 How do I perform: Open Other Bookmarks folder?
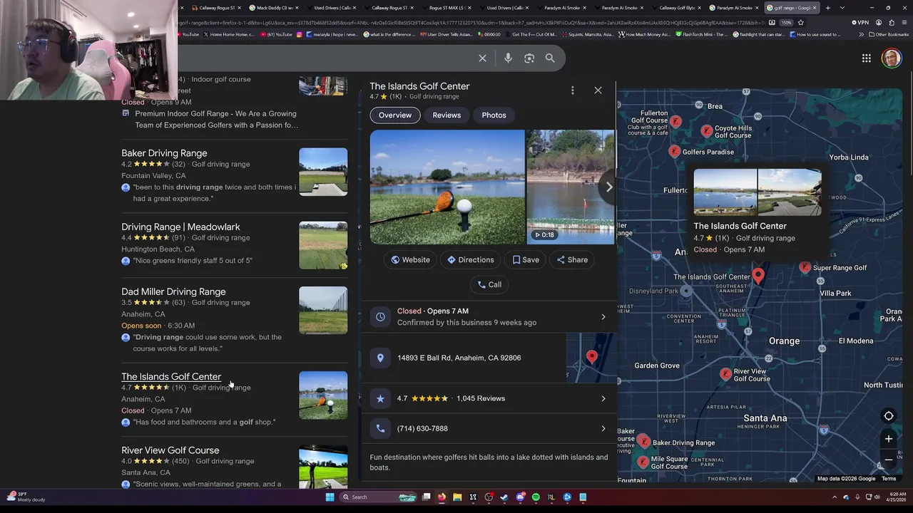(888, 34)
